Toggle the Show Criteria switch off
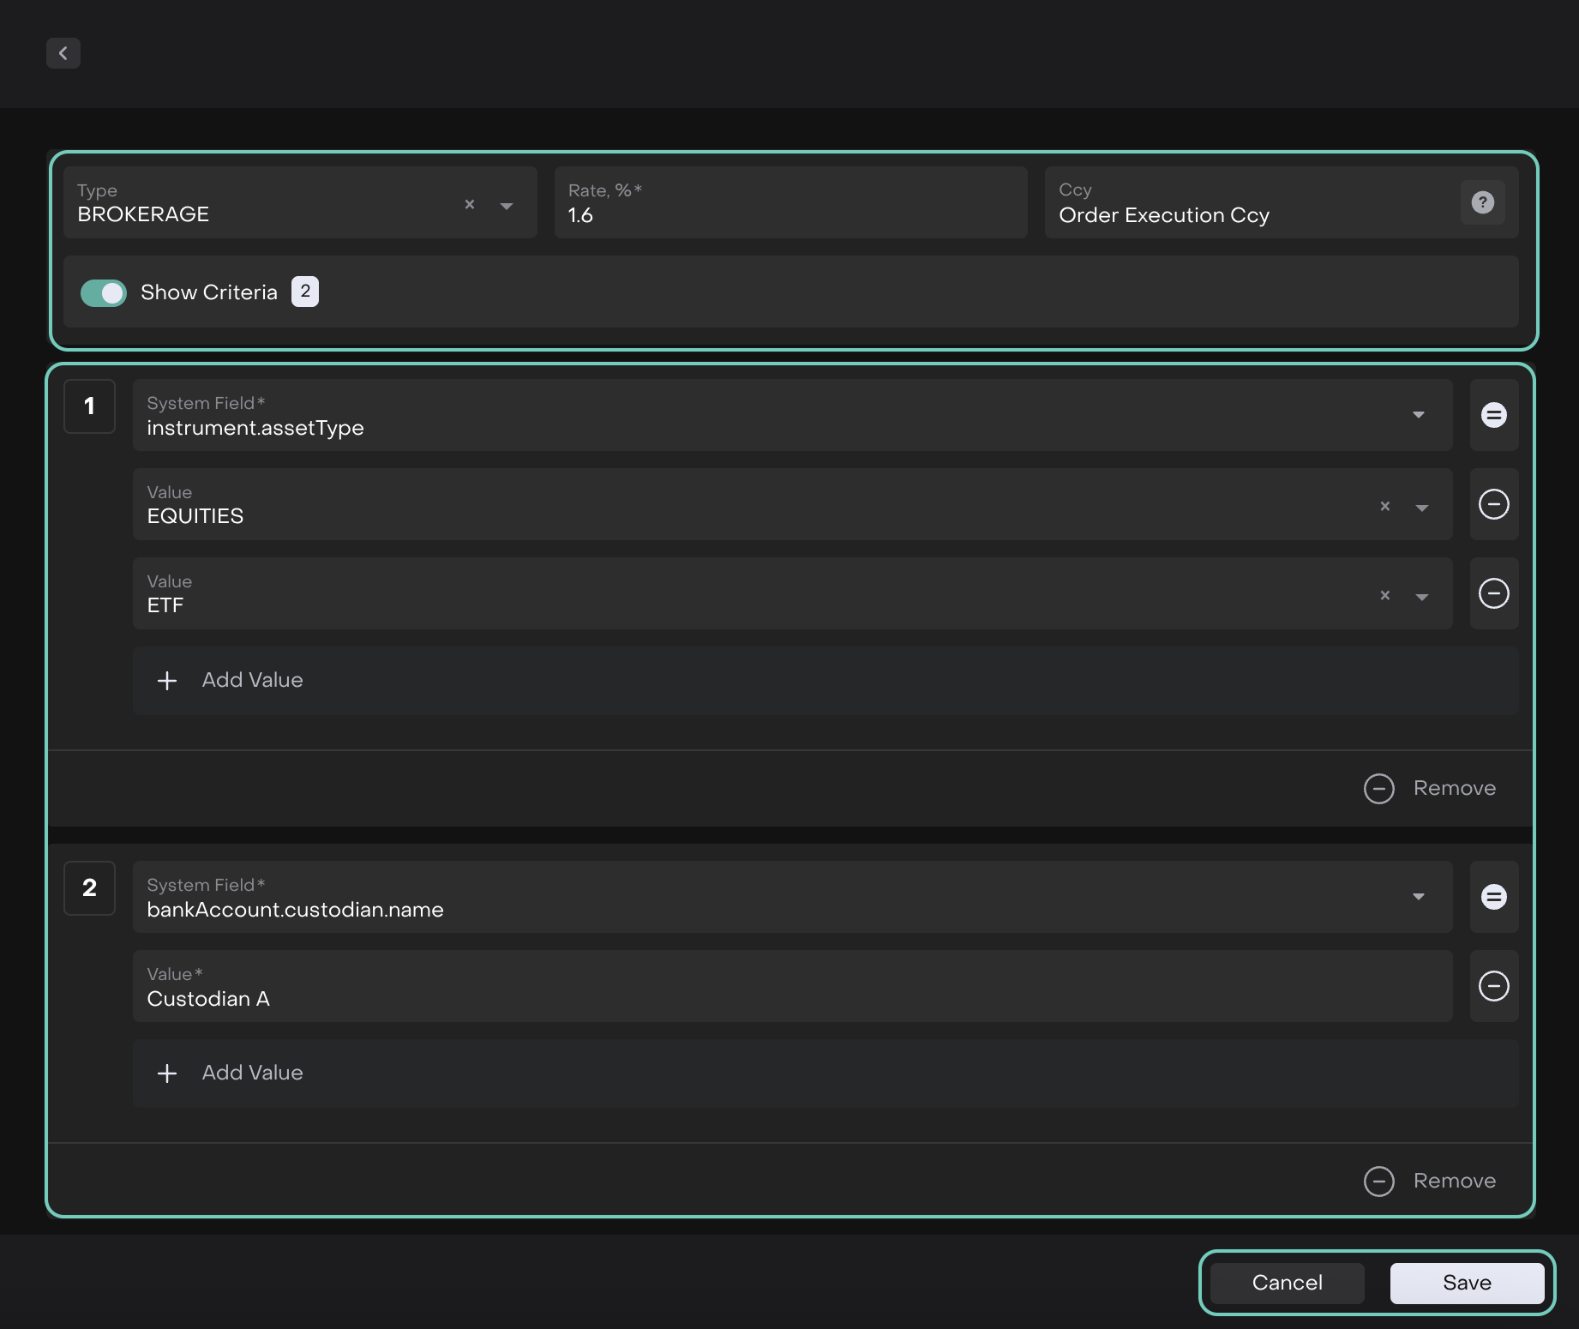The image size is (1579, 1329). 104,293
